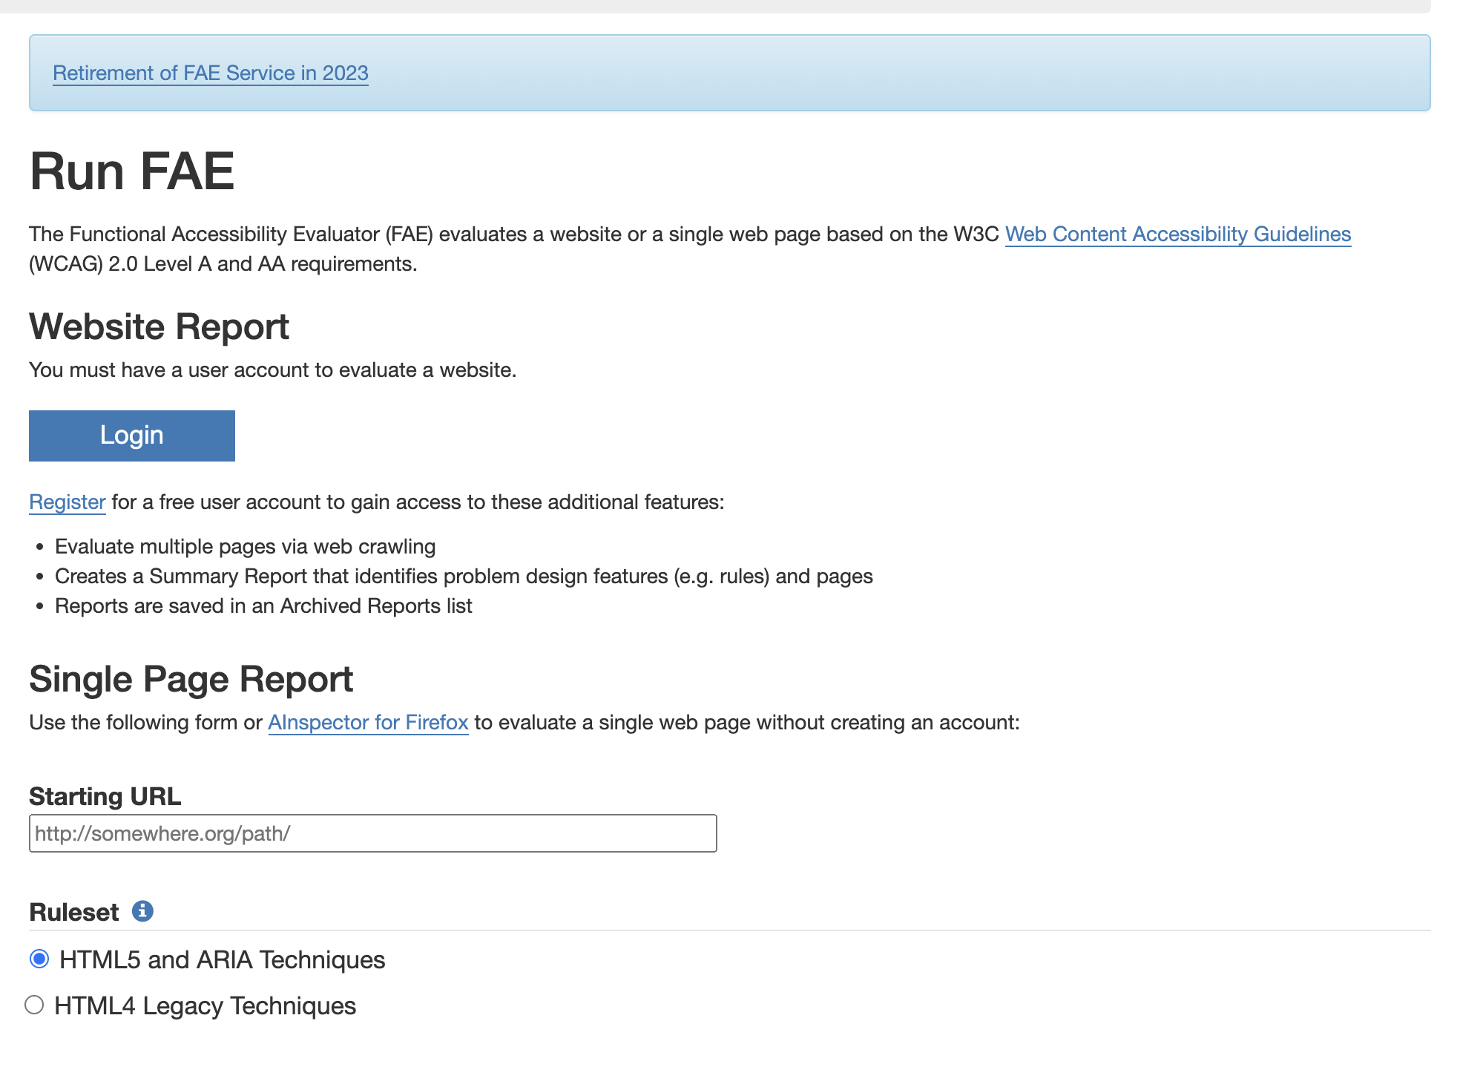This screenshot has height=1067, width=1457.
Task: Focus the Starting URL input field
Action: (372, 833)
